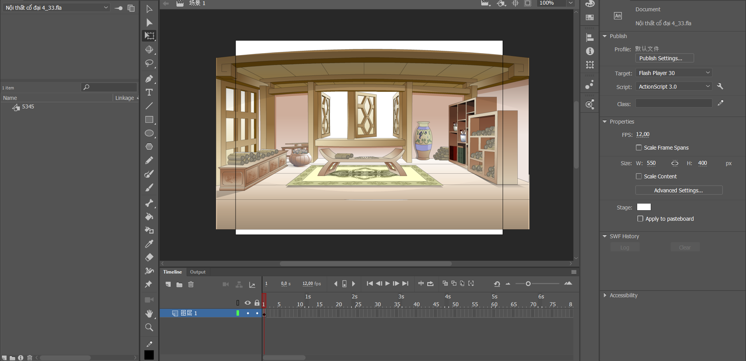Check the Scale Content option
This screenshot has width=746, height=361.
[x=639, y=176]
